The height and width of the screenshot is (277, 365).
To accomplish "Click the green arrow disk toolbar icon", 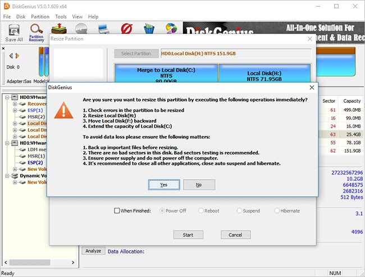I will [57, 29].
